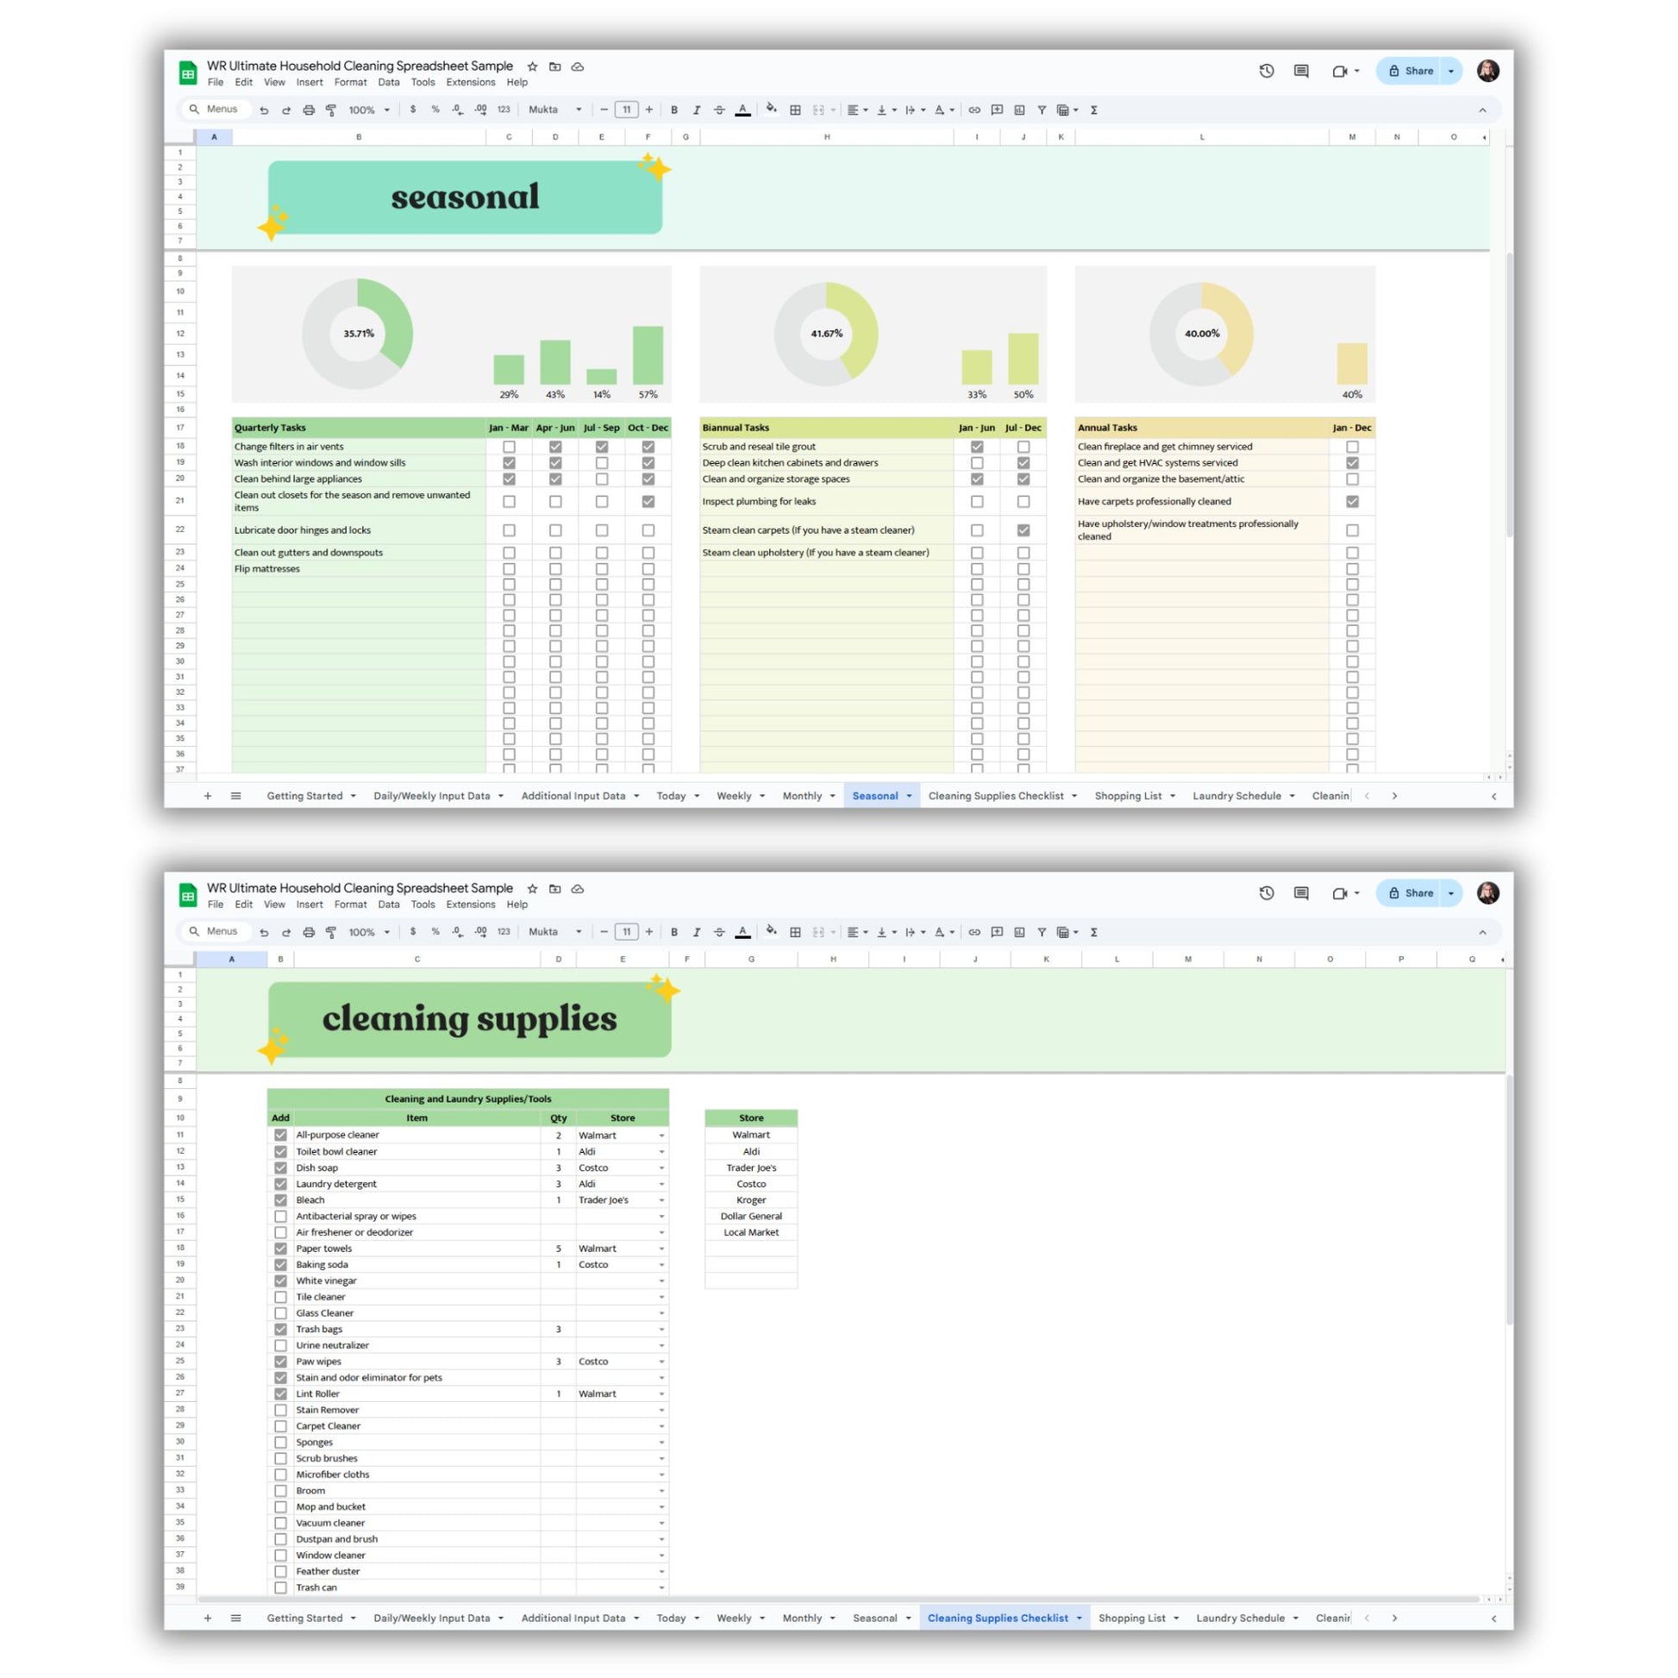Viewport: 1678px width, 1678px height.
Task: Switch to Shopping List tab in upper window
Action: (x=1127, y=796)
